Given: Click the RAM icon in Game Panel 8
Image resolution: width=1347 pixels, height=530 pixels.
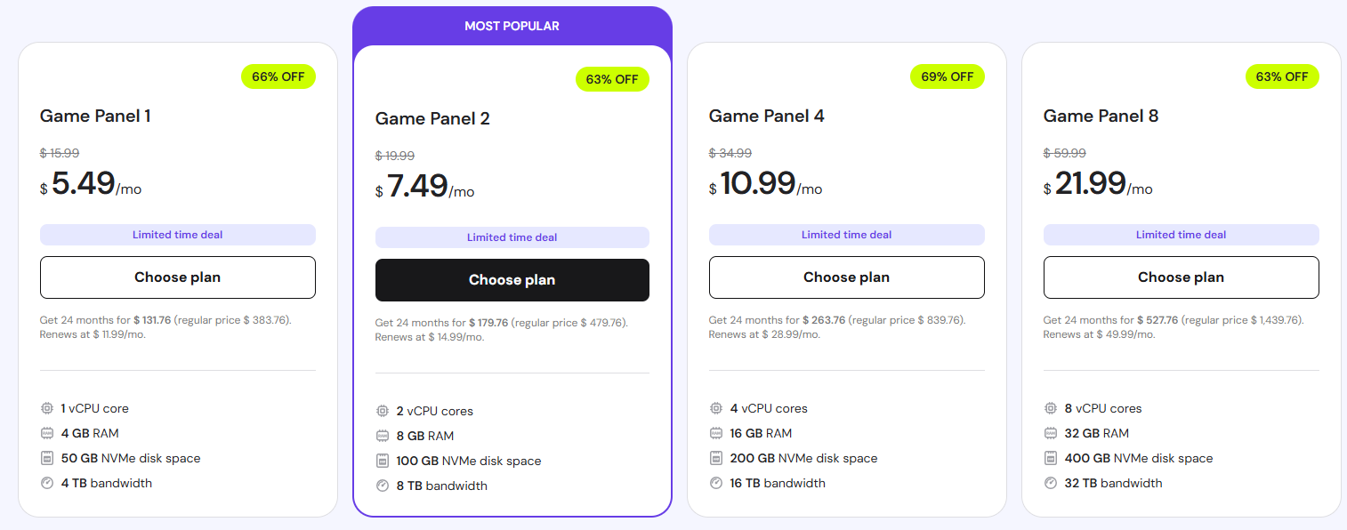Looking at the screenshot, I should pos(1051,433).
